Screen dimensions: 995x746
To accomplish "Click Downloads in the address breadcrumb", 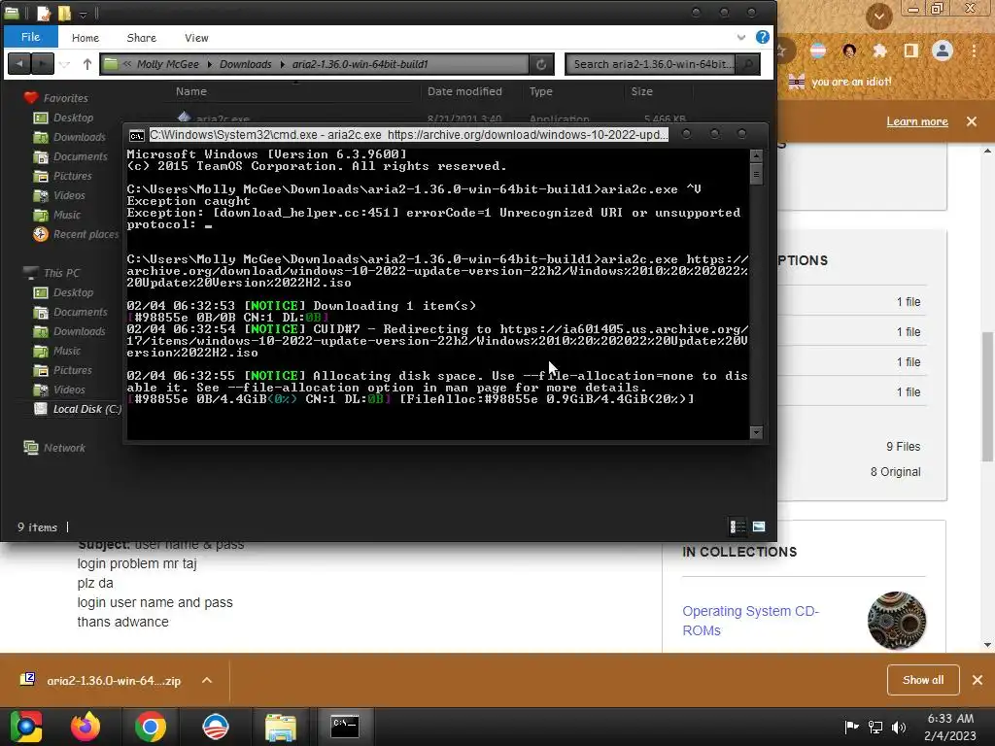I will click(246, 64).
